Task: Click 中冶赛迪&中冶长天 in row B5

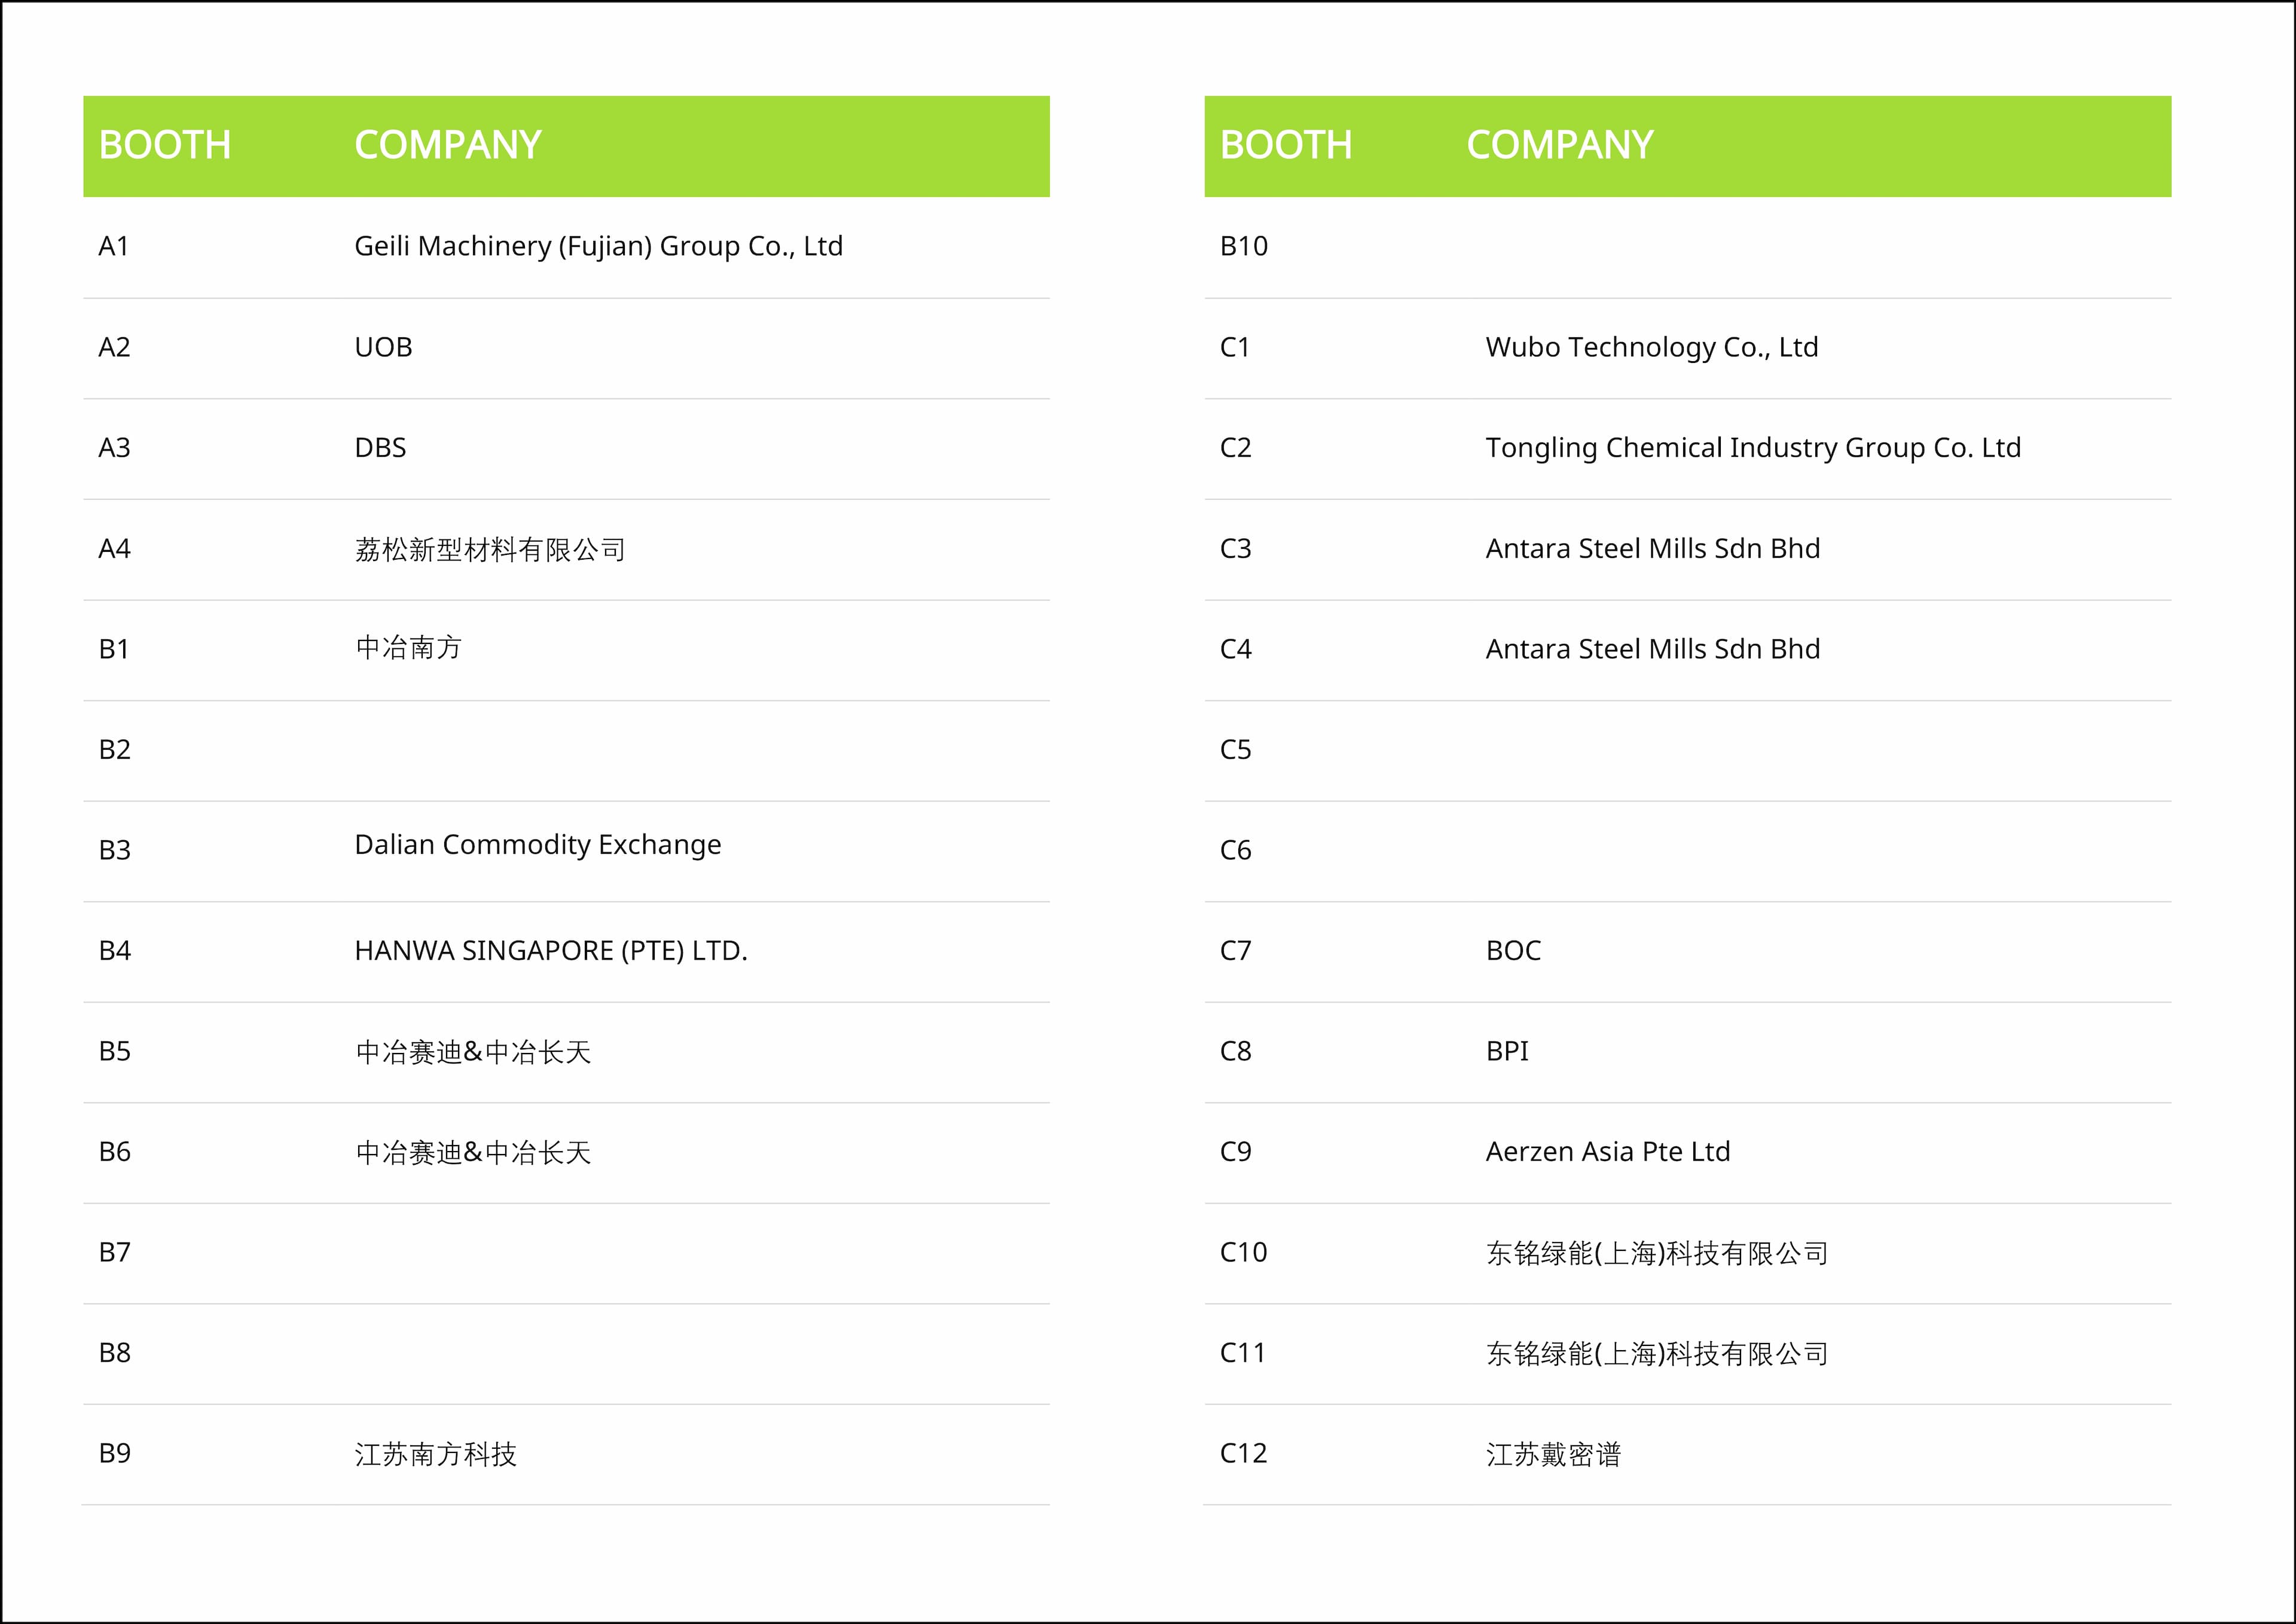Action: click(473, 1052)
